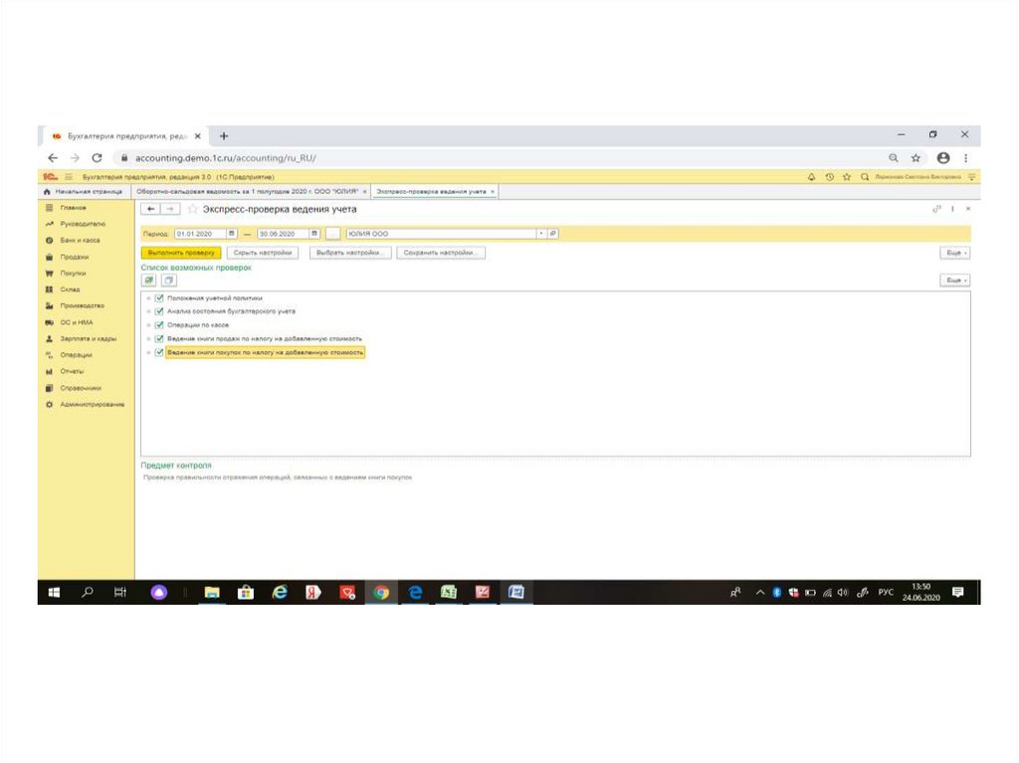Check all items in the checks list
Image resolution: width=1019 pixels, height=763 pixels.
(x=149, y=282)
